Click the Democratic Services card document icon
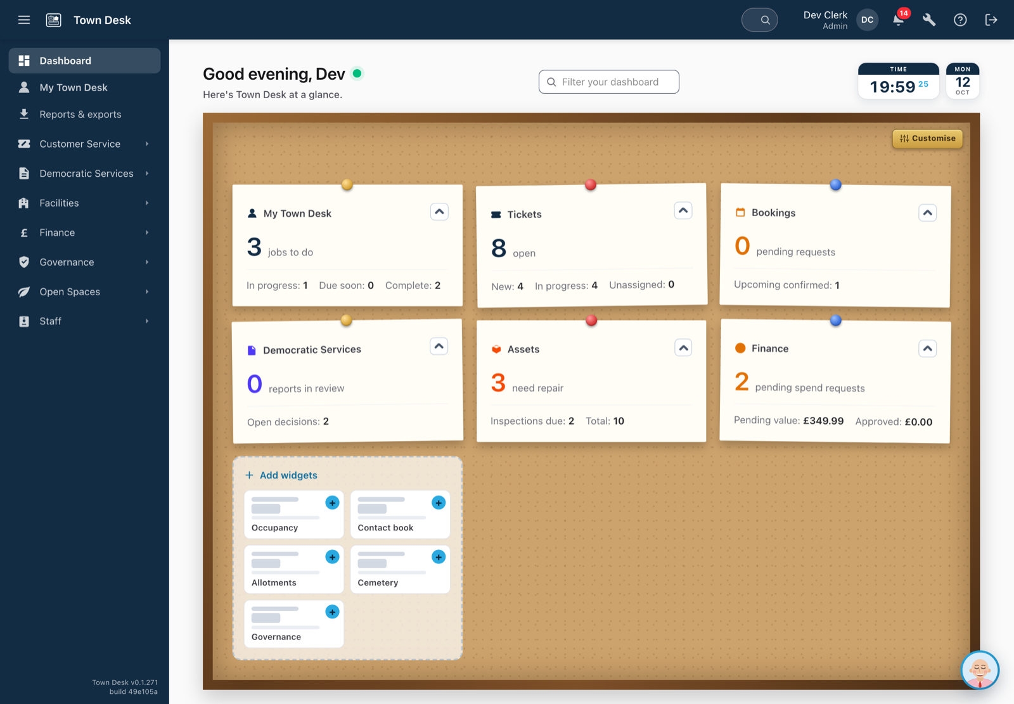Screen dimensions: 1014x704 click(252, 350)
